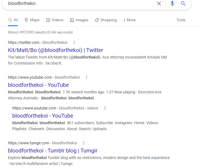Switch to the Maps tab
This screenshot has height=168, width=198.
click(32, 20)
